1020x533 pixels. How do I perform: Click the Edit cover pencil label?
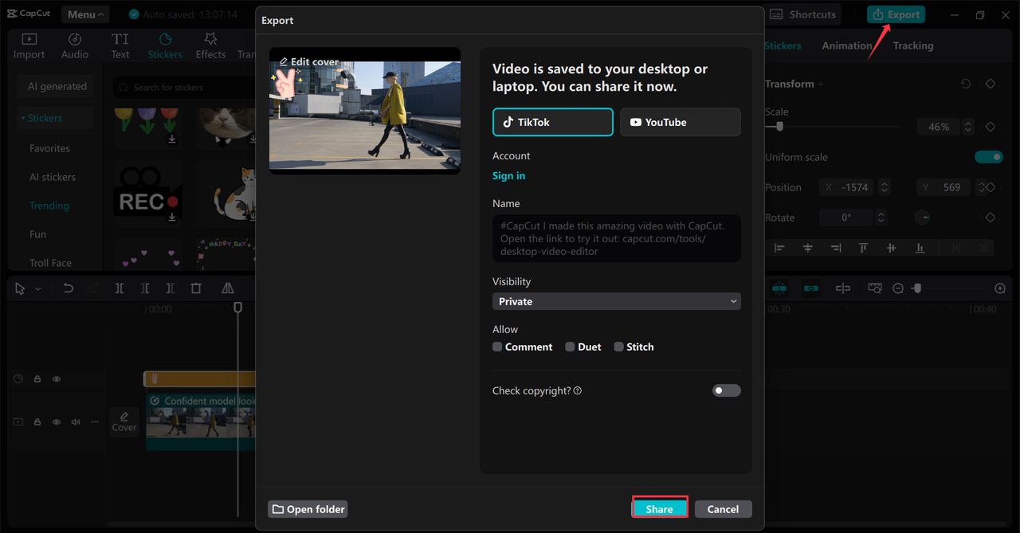tap(308, 61)
